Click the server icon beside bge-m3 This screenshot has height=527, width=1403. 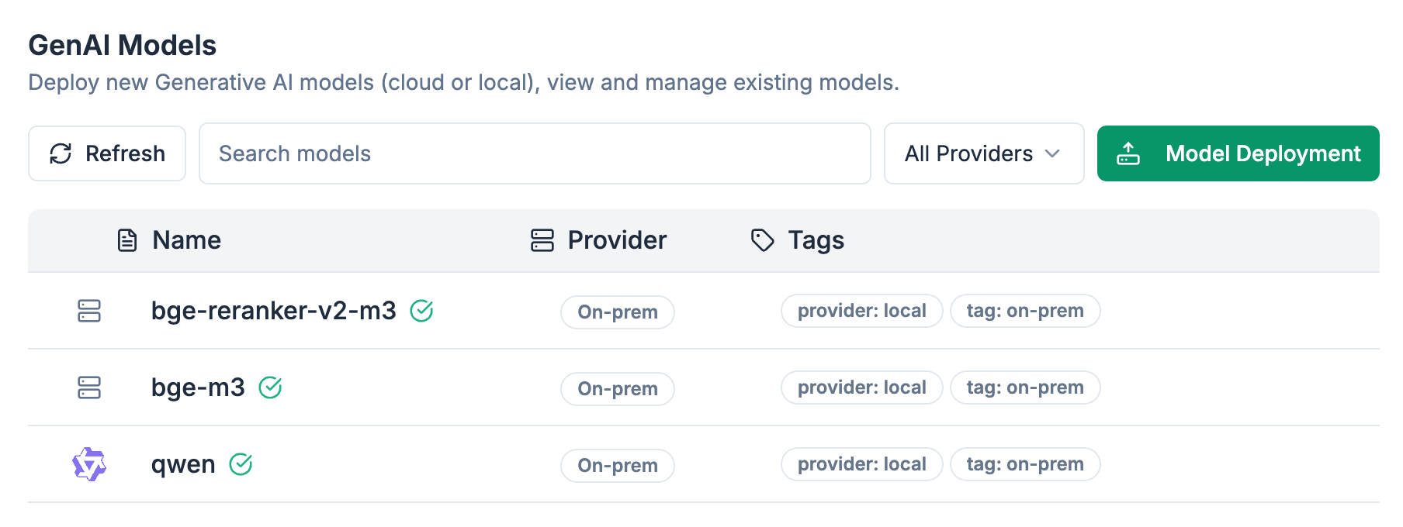89,387
